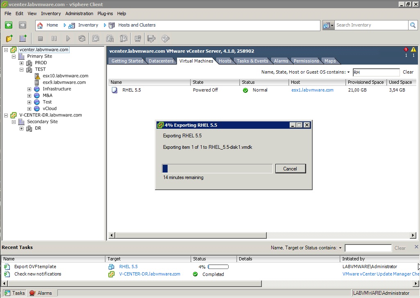Viewport: 420px width, 298px height.
Task: Open the File menu
Action: click(x=8, y=13)
